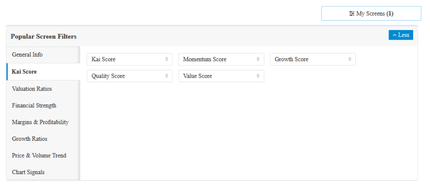Select the Kai Score sidebar tab
430x191 pixels.
click(x=24, y=72)
